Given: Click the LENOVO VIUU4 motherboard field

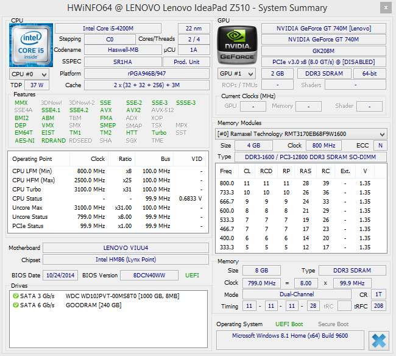Looking at the screenshot, I should (x=126, y=248).
